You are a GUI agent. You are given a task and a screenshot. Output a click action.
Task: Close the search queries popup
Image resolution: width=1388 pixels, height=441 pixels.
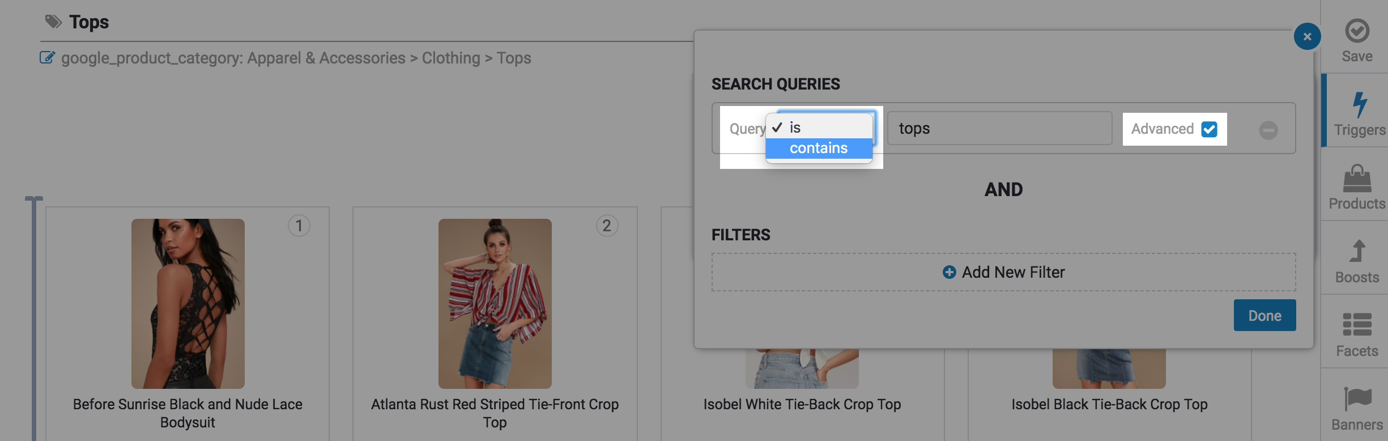click(x=1307, y=37)
